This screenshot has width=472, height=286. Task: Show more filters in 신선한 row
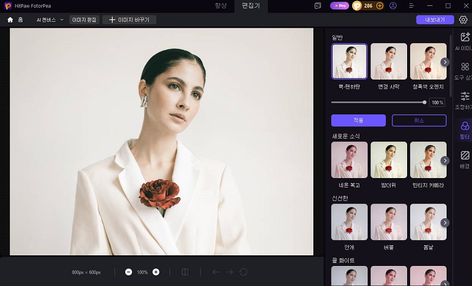click(445, 222)
